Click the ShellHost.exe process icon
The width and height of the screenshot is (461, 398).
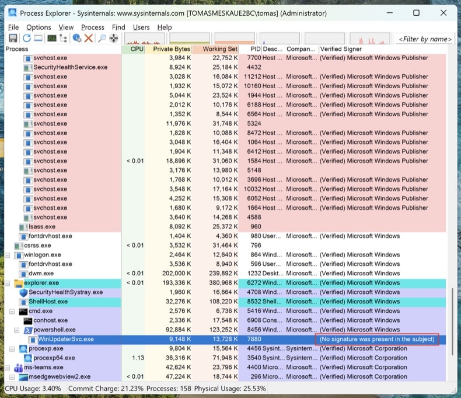pos(23,302)
